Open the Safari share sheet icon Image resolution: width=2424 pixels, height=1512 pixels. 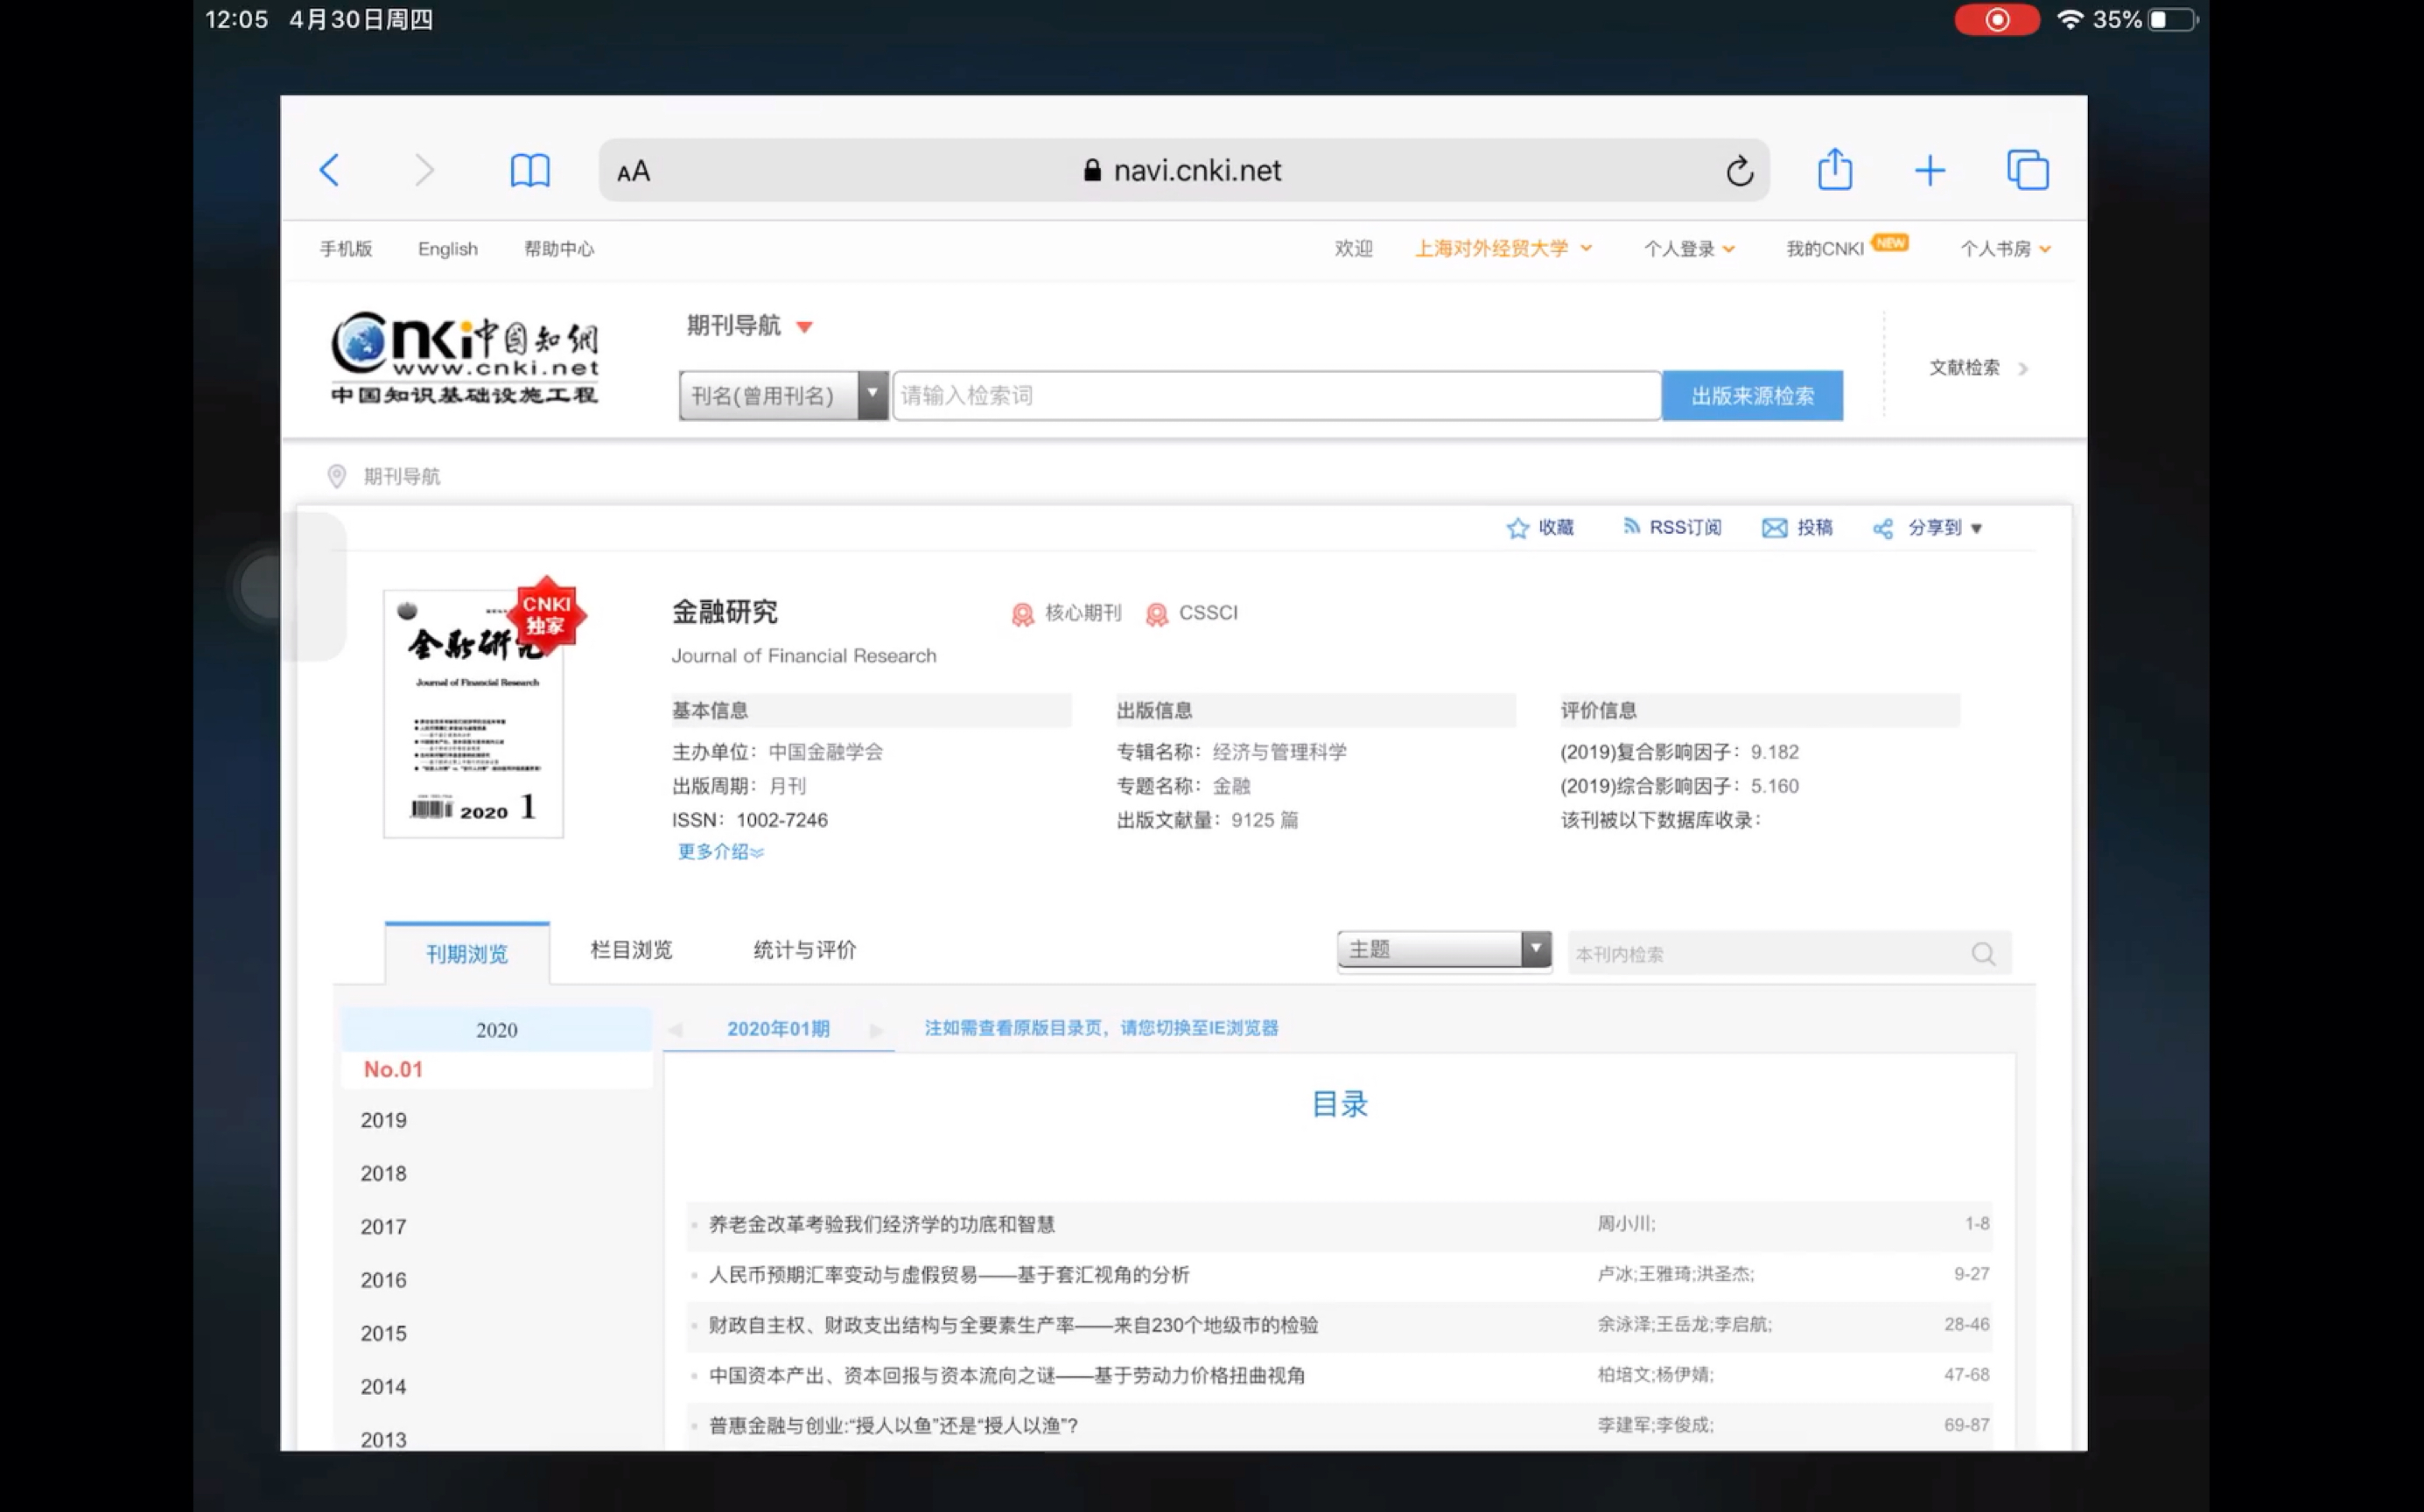tap(1835, 168)
